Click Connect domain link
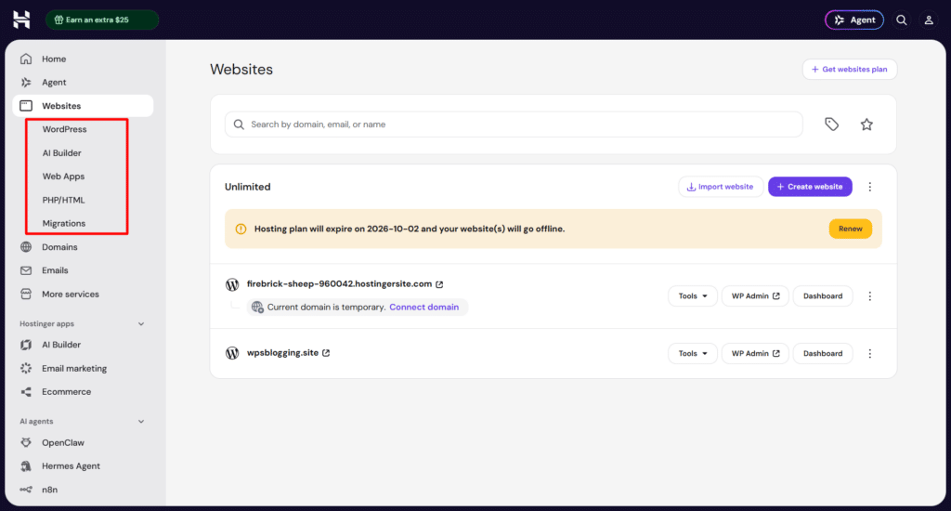Screen dimensions: 951x511 point(423,308)
